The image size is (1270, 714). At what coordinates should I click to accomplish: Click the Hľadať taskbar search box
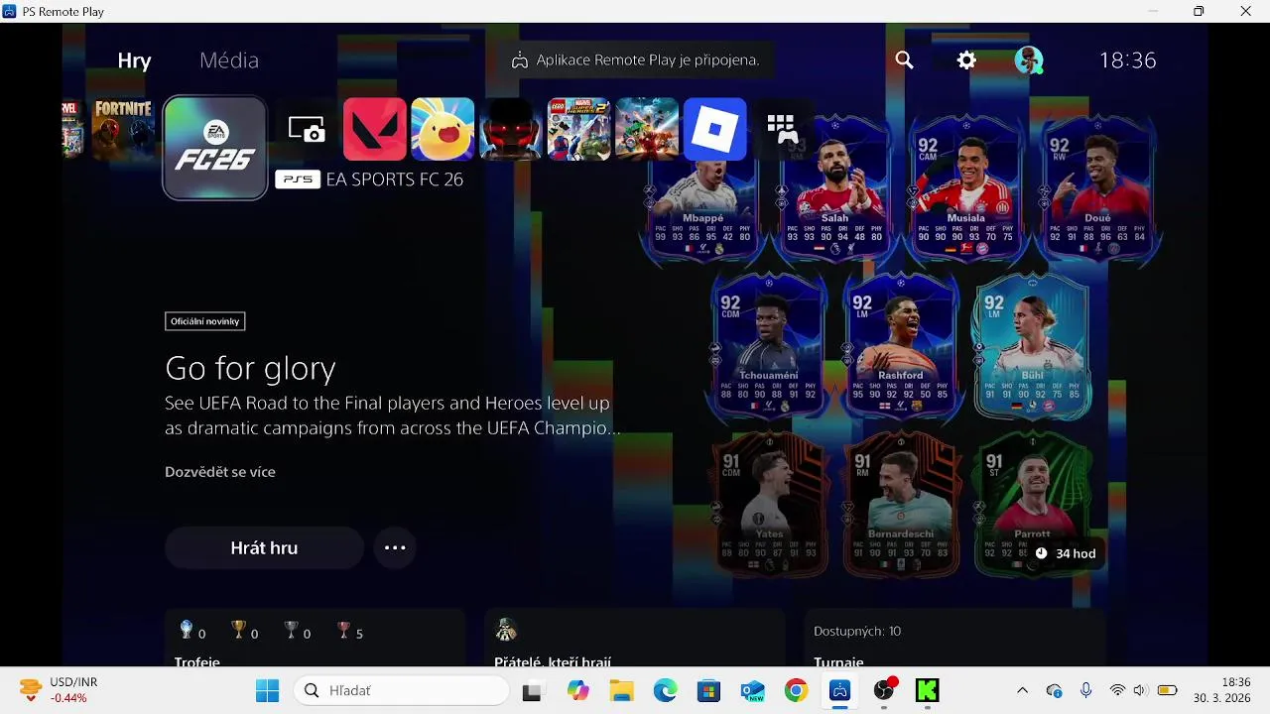point(401,690)
